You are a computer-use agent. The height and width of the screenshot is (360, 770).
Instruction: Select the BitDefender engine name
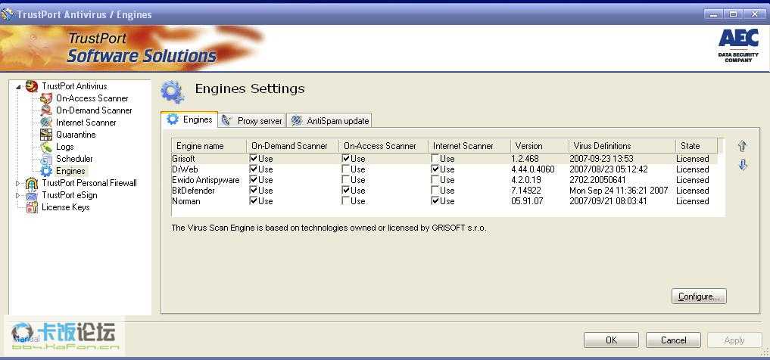pos(194,191)
